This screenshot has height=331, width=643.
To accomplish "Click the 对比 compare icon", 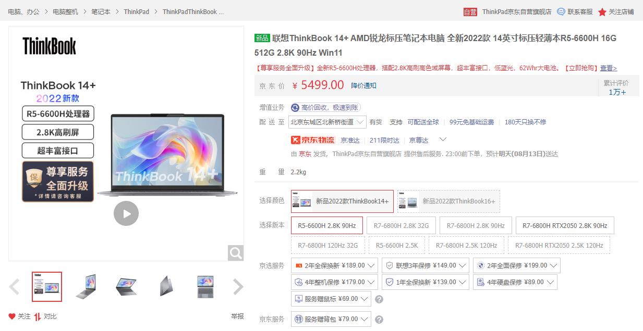I will pyautogui.click(x=38, y=316).
